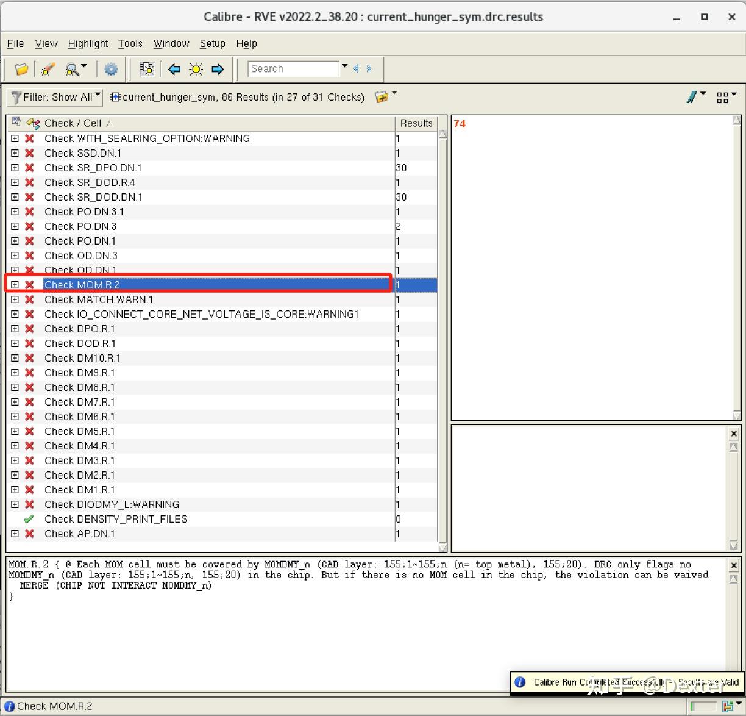Screen dimensions: 746x716
Task: Expand the Check SR_DPO.DN.1 tree node
Action: [15, 168]
